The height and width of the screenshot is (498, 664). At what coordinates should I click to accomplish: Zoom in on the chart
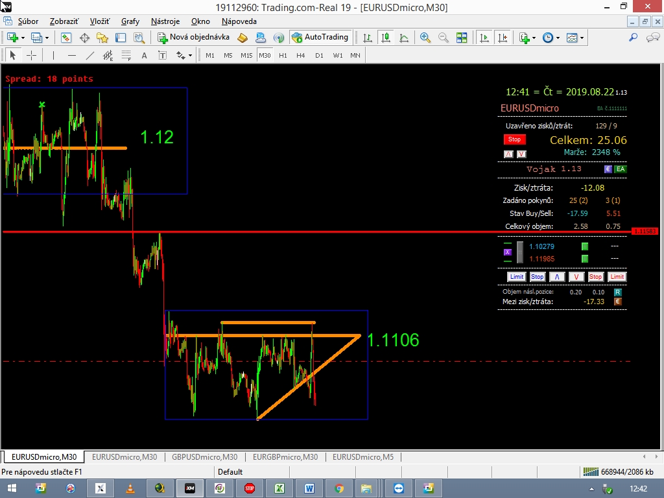tap(425, 38)
